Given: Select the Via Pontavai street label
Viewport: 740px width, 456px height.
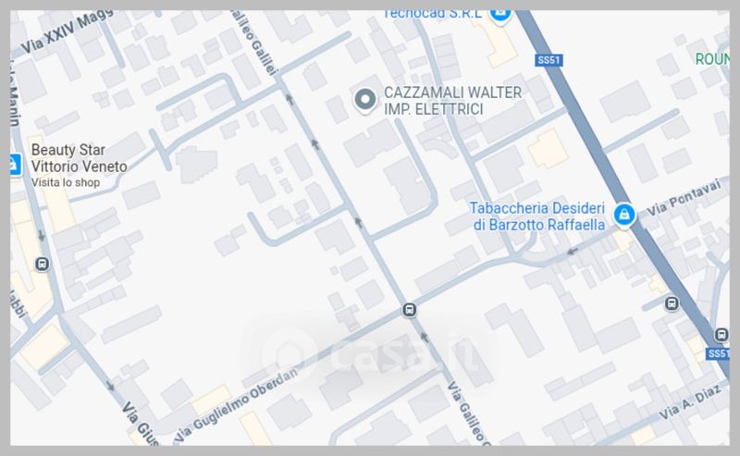Looking at the screenshot, I should (684, 198).
